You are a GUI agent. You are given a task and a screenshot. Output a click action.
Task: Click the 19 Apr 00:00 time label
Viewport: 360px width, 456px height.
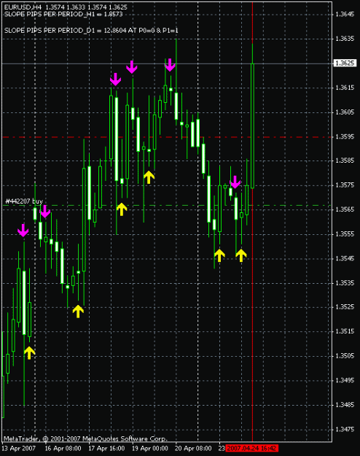(150, 448)
